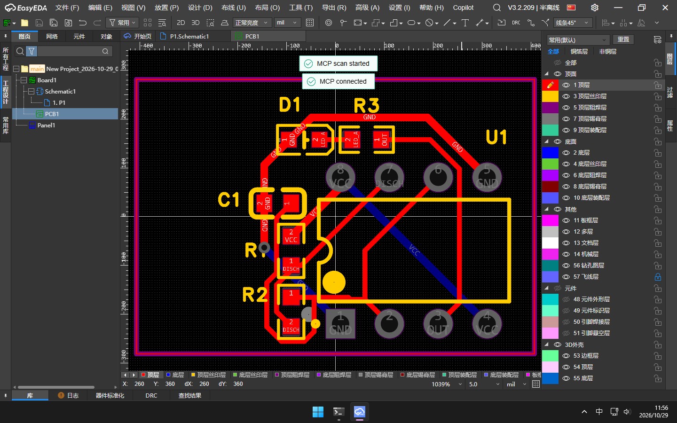Image resolution: width=677 pixels, height=423 pixels.
Task: Click the 器件标准化 bottom panel button
Action: click(x=110, y=395)
